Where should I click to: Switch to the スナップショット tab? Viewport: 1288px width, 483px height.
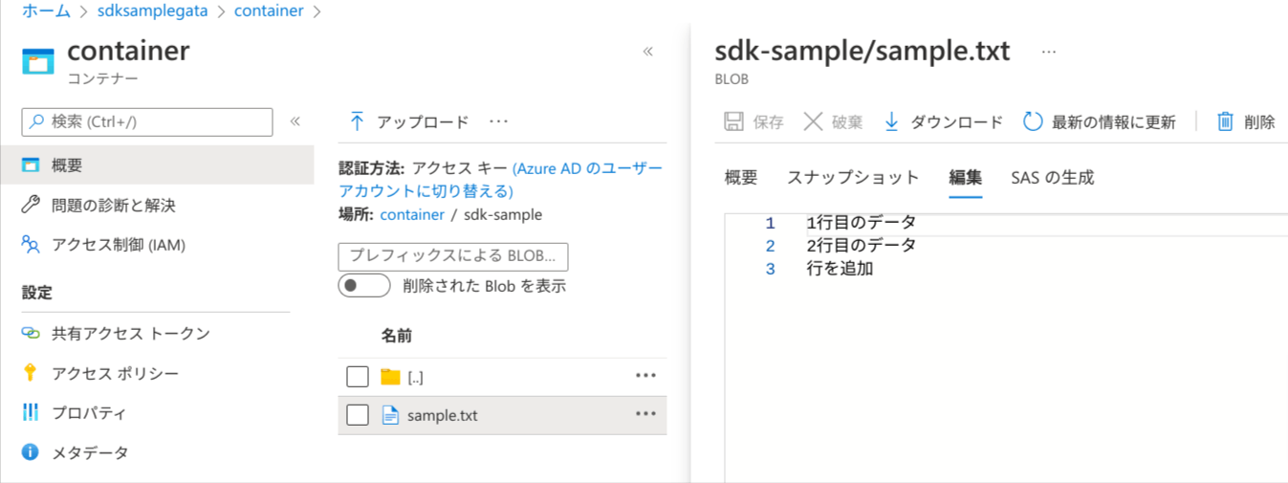point(853,177)
